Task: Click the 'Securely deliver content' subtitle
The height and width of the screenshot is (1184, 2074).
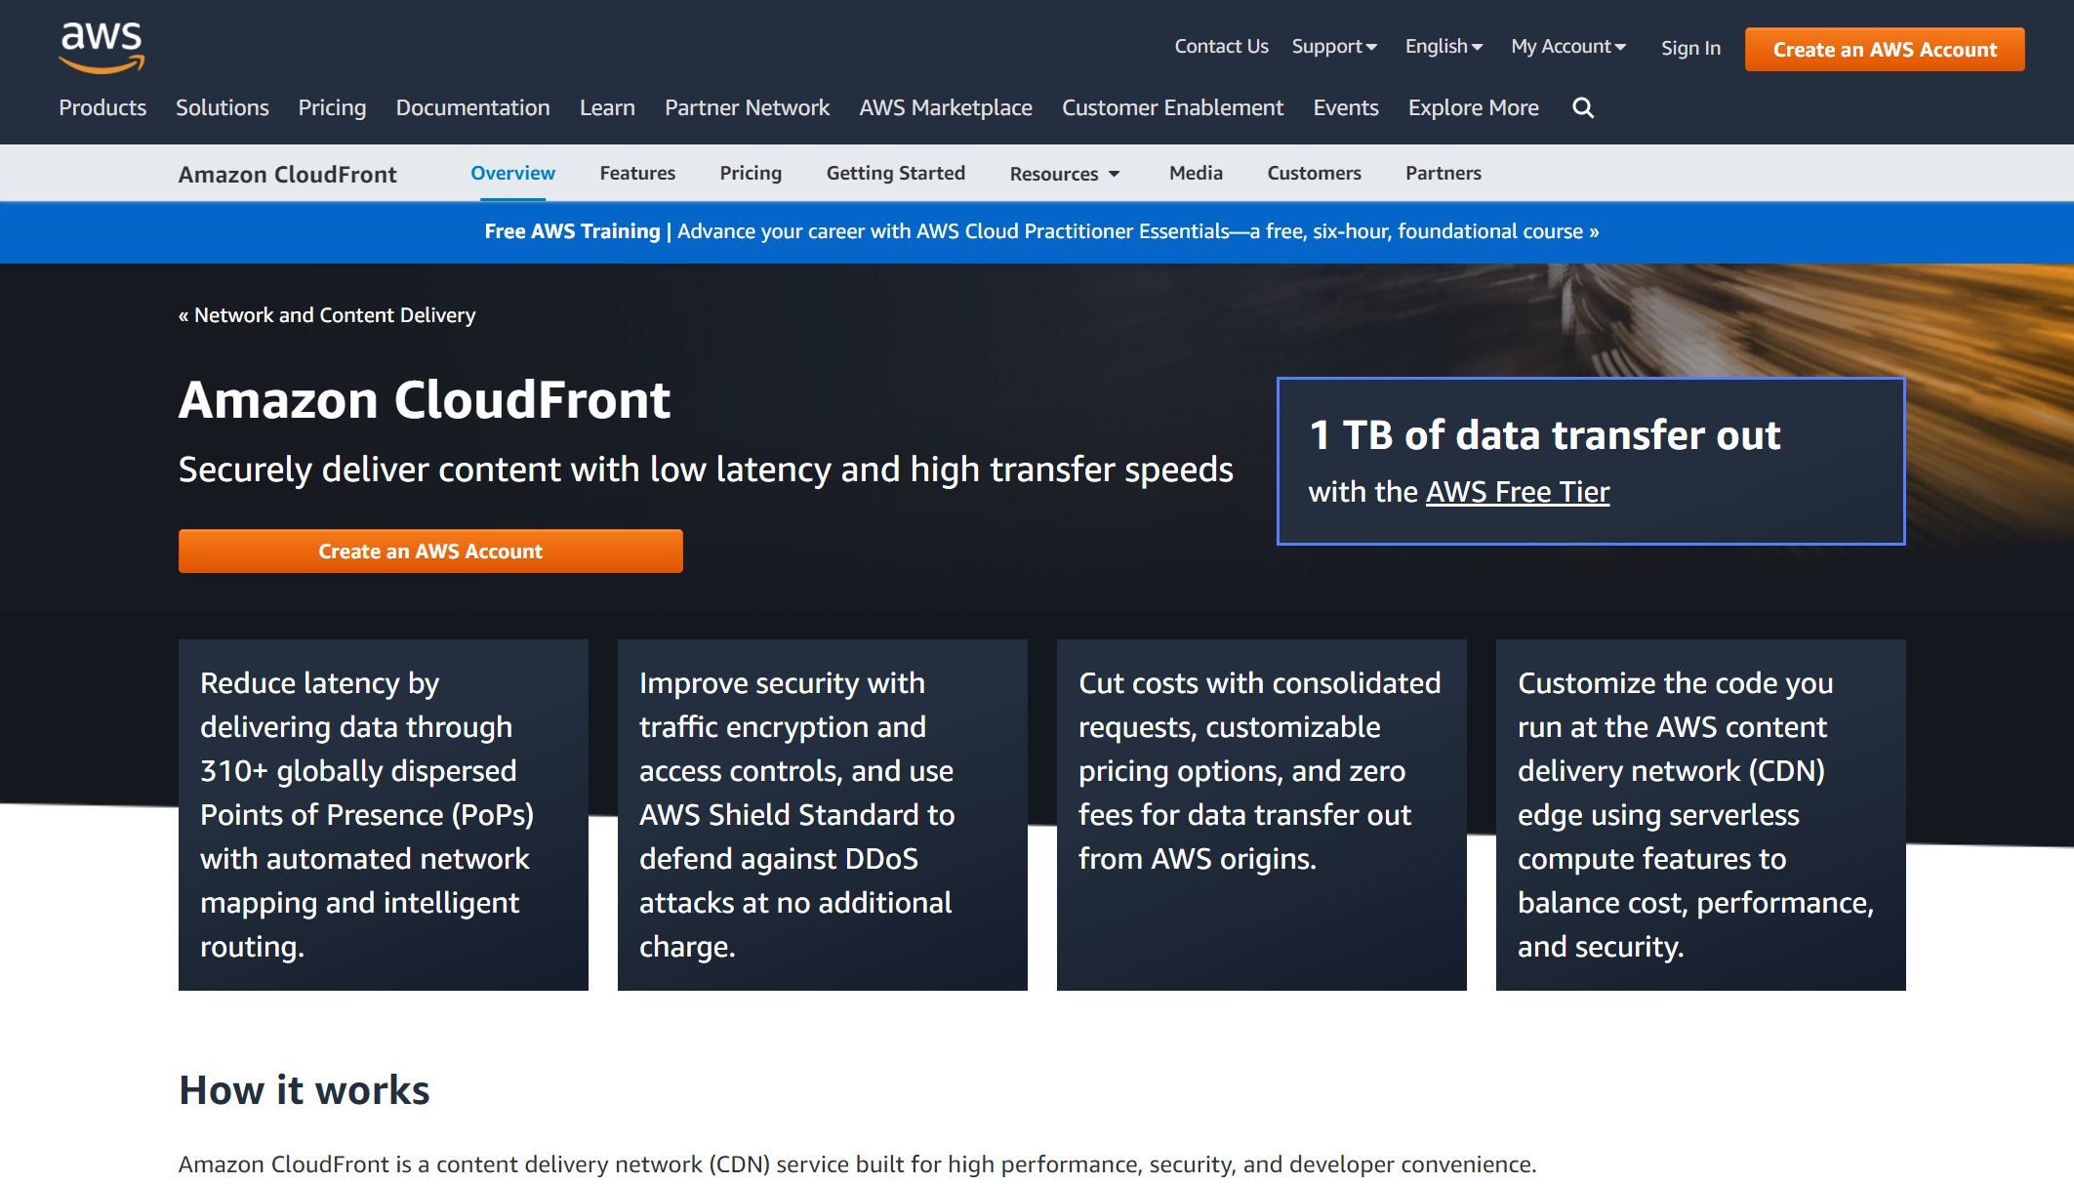Action: click(x=706, y=470)
